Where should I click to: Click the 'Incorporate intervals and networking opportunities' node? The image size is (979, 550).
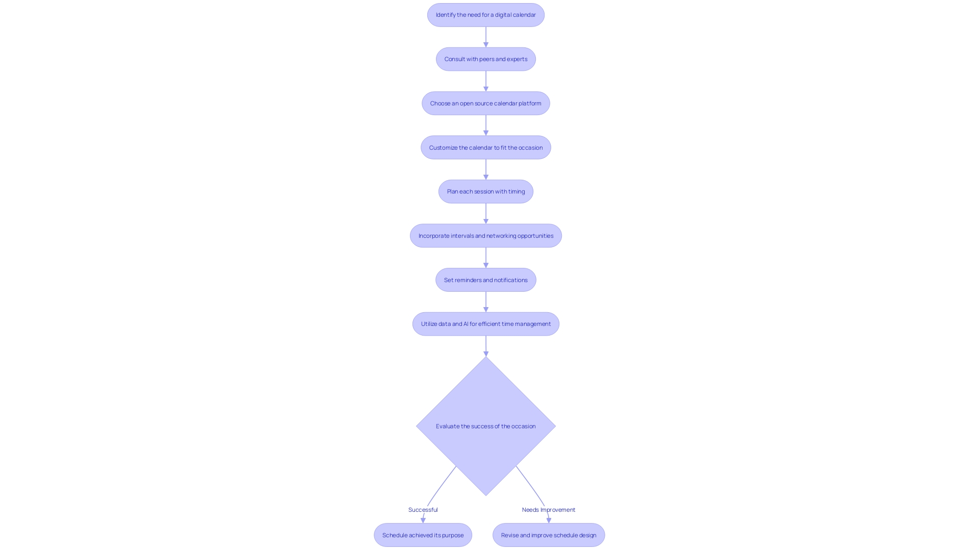[485, 235]
